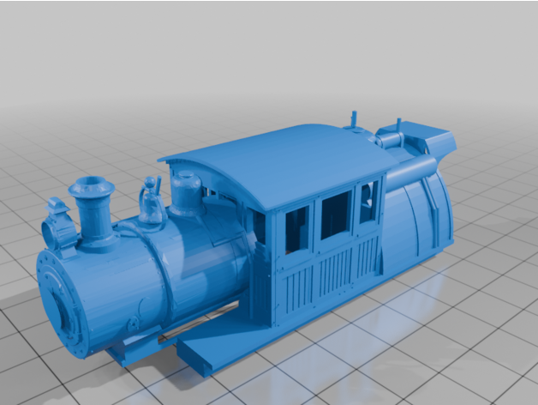The height and width of the screenshot is (405, 538).
Task: Click the middle cab side window
Action: (x=336, y=214)
